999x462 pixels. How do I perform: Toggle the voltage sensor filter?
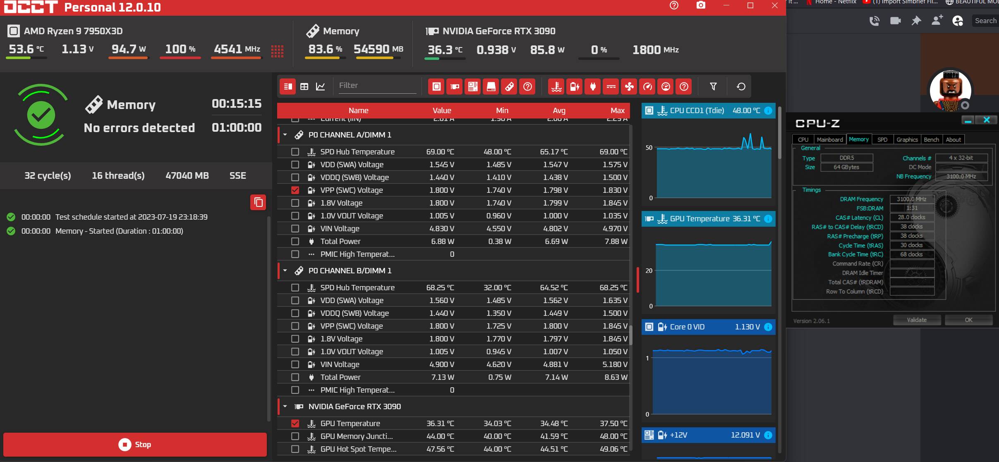(575, 86)
